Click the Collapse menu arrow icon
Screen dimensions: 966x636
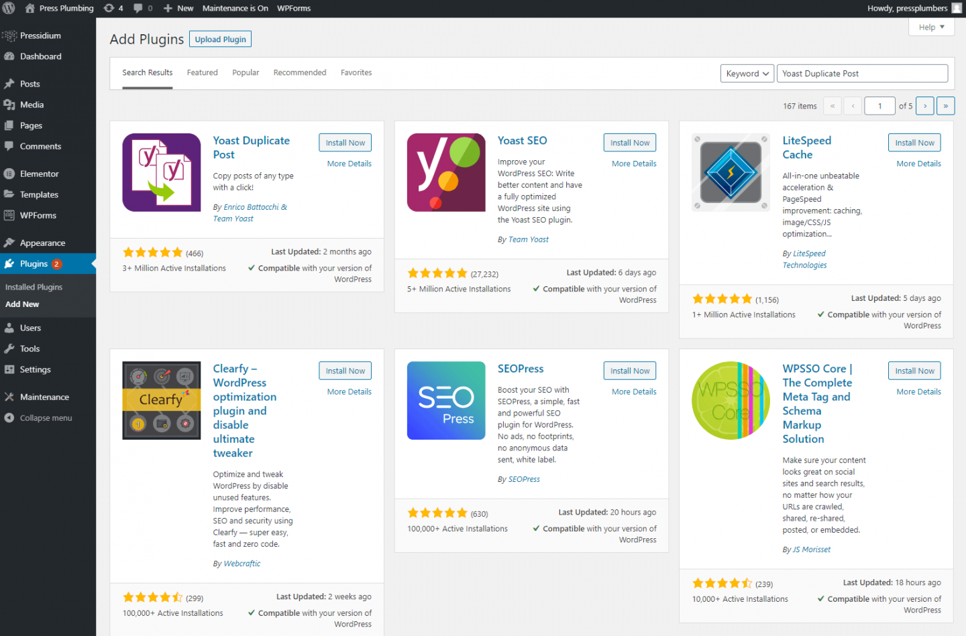pyautogui.click(x=9, y=418)
